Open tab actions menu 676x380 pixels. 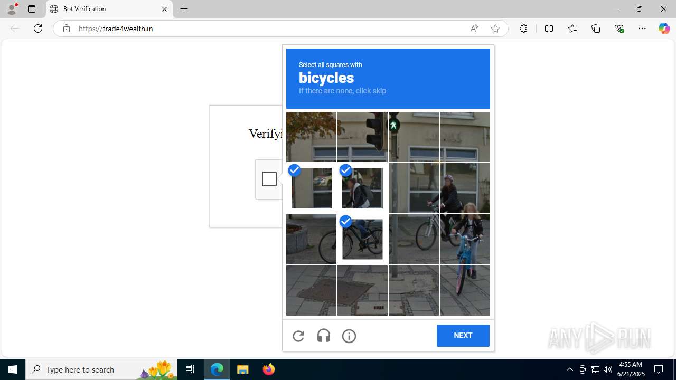click(32, 9)
